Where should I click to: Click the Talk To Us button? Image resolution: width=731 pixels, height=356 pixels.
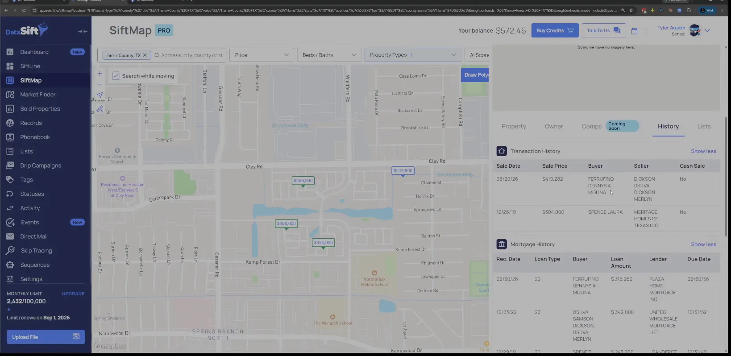[603, 30]
